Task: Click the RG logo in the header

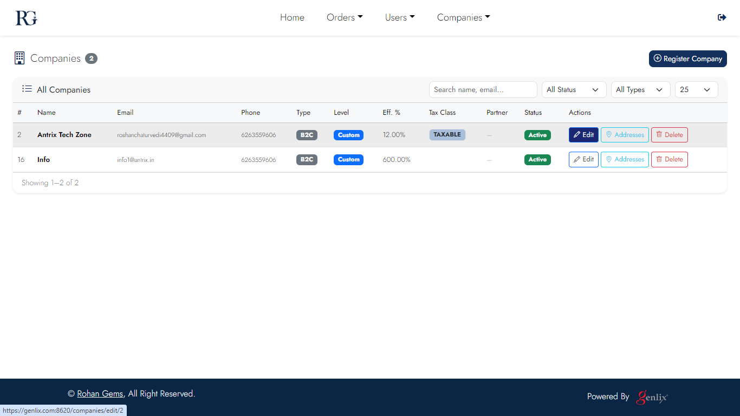Action: pos(26,18)
